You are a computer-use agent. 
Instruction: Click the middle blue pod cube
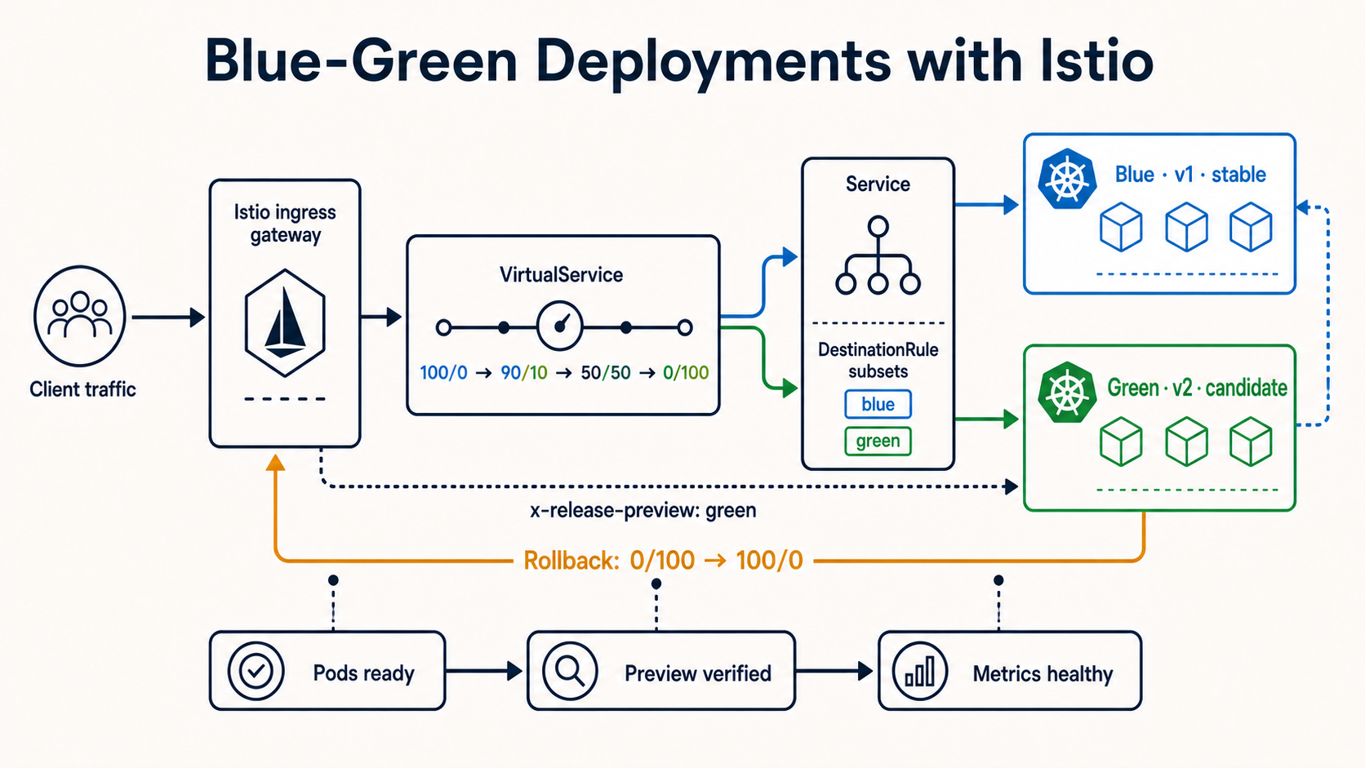point(1186,227)
